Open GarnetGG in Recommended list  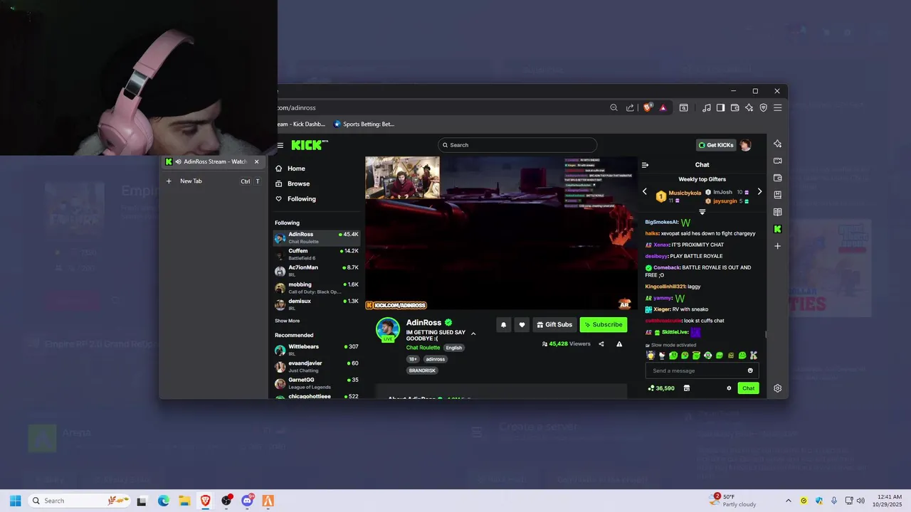click(317, 383)
